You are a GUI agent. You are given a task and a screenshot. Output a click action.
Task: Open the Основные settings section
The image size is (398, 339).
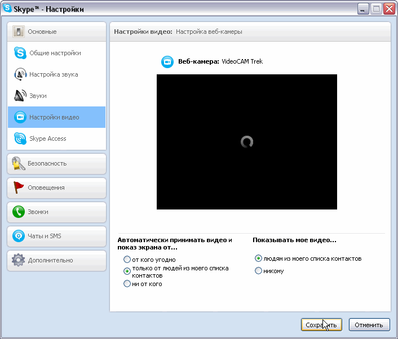[x=56, y=32]
